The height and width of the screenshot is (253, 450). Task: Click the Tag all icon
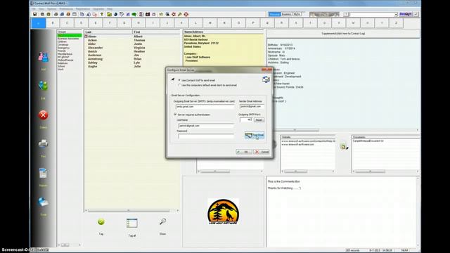point(132,223)
